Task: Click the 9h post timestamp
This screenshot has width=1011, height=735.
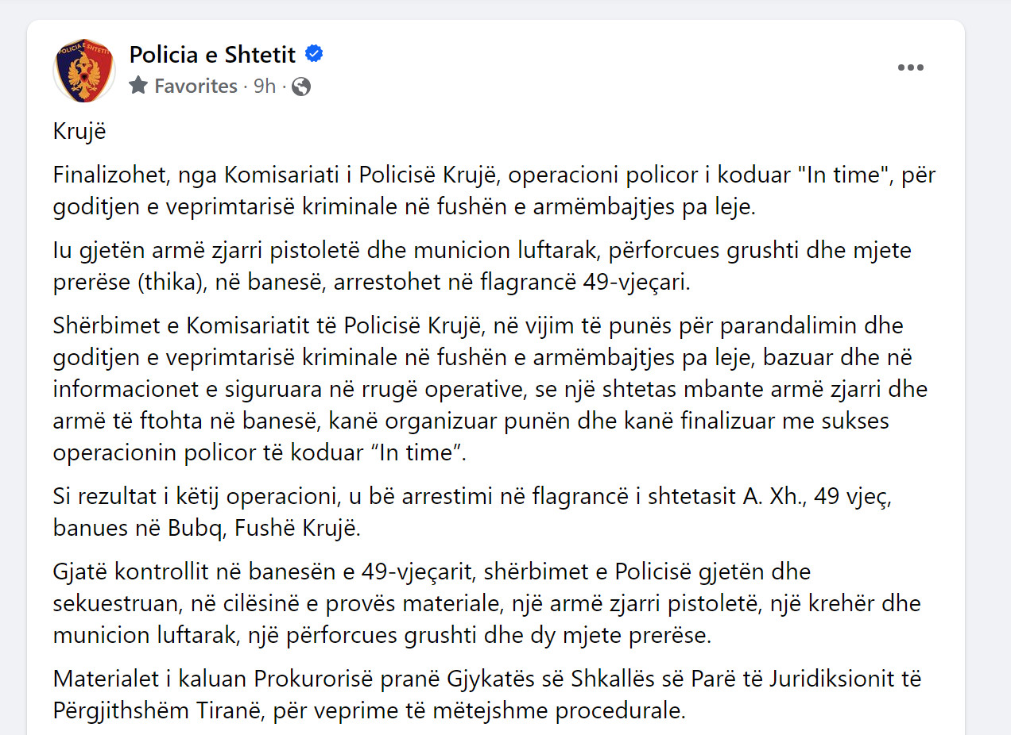Action: [265, 86]
